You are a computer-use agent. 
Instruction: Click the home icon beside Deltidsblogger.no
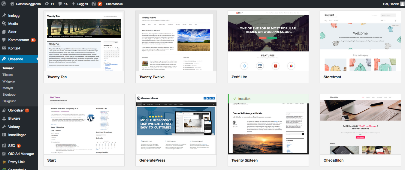pyautogui.click(x=12, y=4)
